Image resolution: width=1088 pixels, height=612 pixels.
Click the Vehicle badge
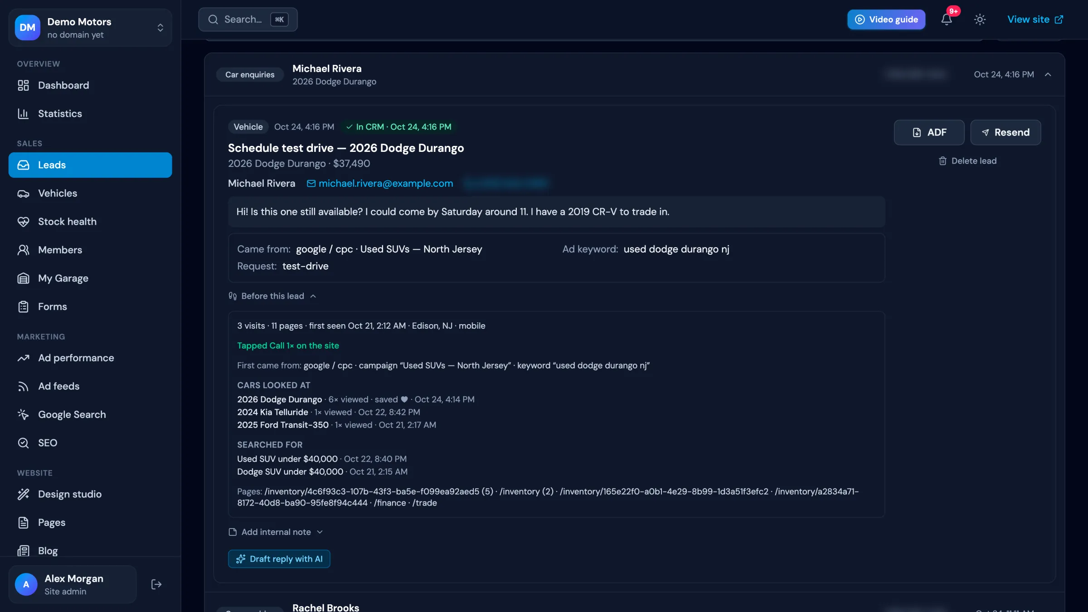(x=248, y=127)
